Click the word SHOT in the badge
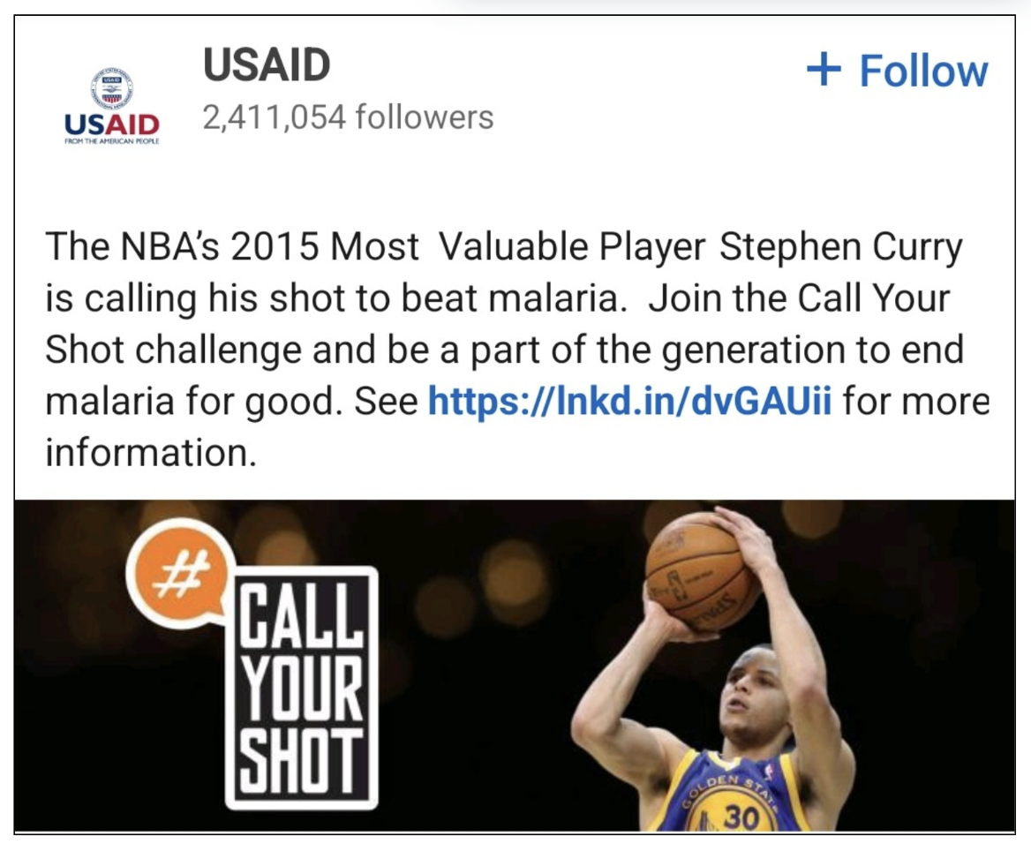Screen dimensions: 1031x851 click(301, 759)
